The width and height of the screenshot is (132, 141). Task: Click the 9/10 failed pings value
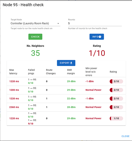31,124
